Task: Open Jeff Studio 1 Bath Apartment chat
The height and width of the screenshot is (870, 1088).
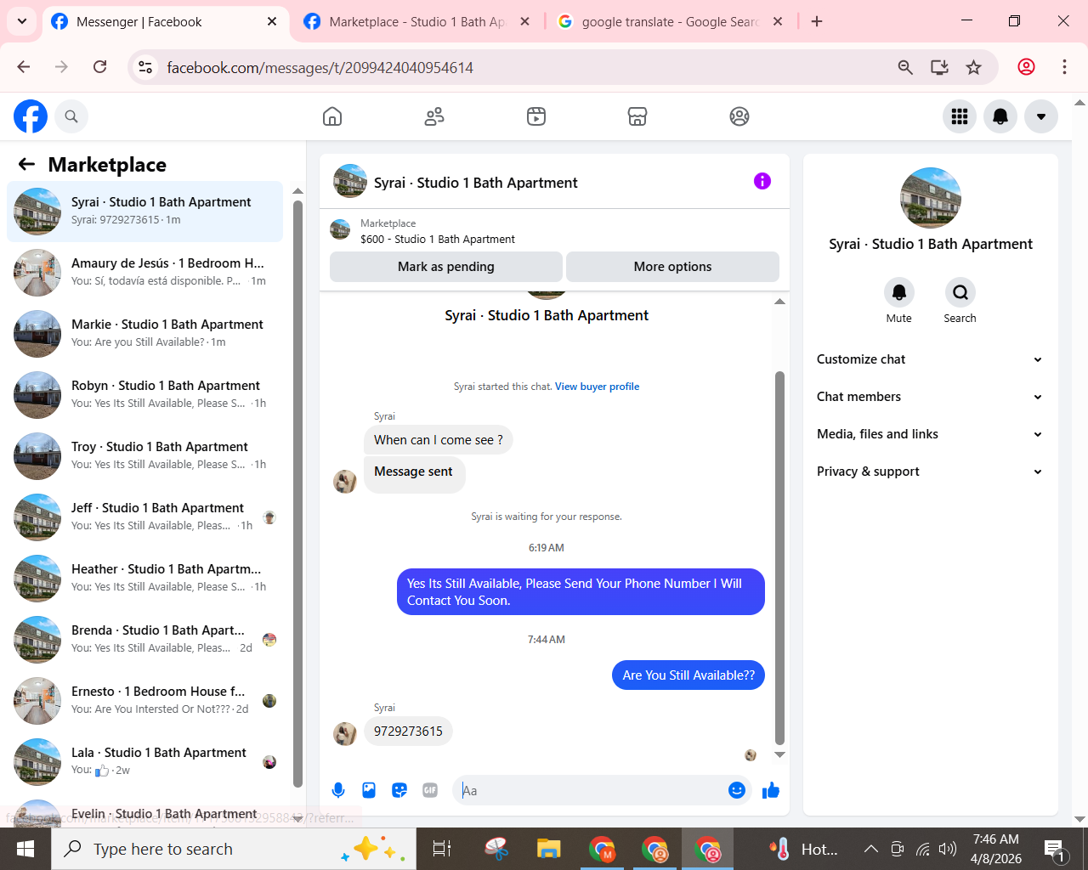Action: (x=144, y=517)
